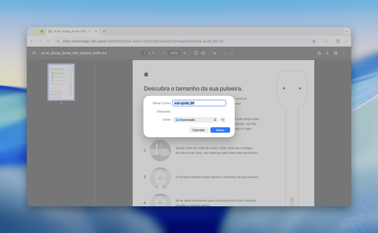
Task: Click the Etiquetas tags input field
Action: (x=199, y=112)
